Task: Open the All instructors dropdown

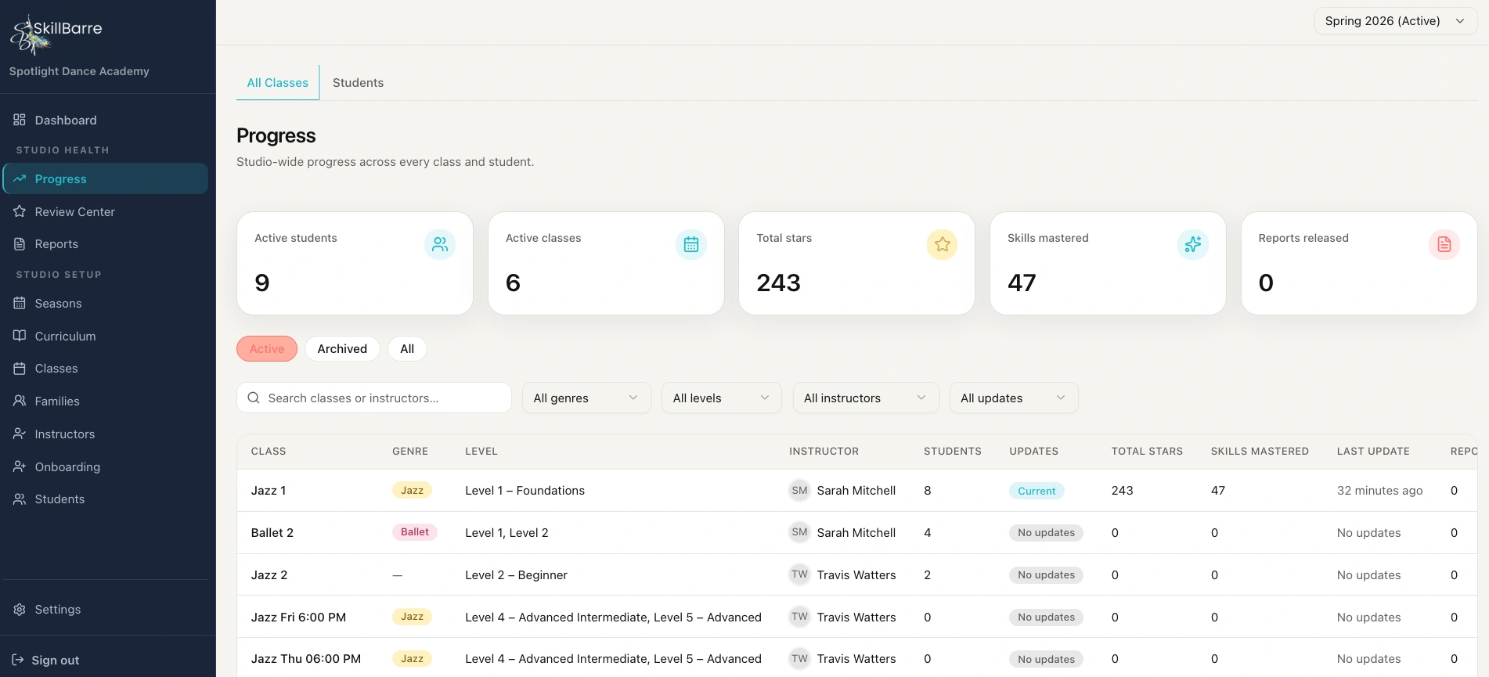Action: tap(865, 398)
